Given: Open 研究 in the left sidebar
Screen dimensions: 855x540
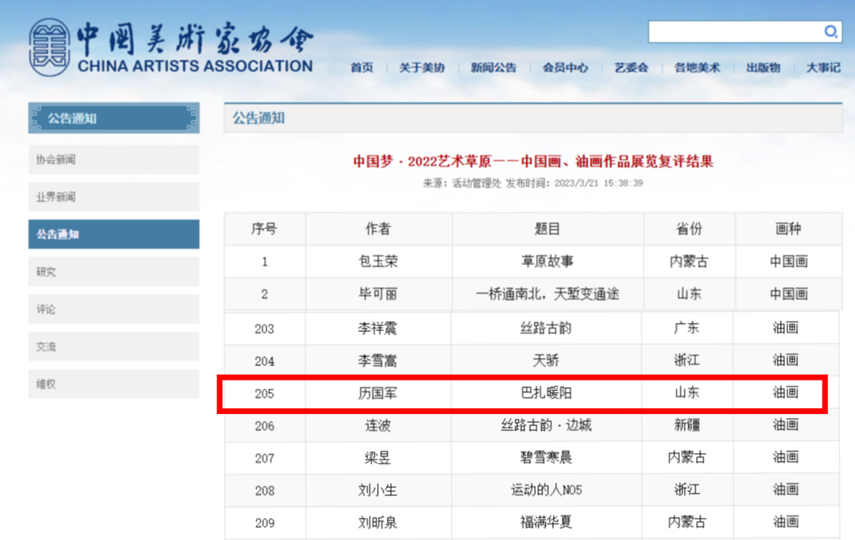Looking at the screenshot, I should coord(113,272).
